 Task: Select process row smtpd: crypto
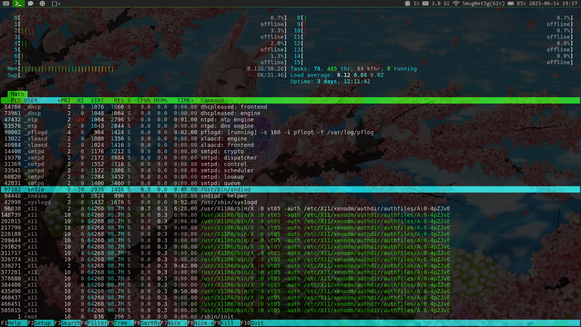[290, 151]
